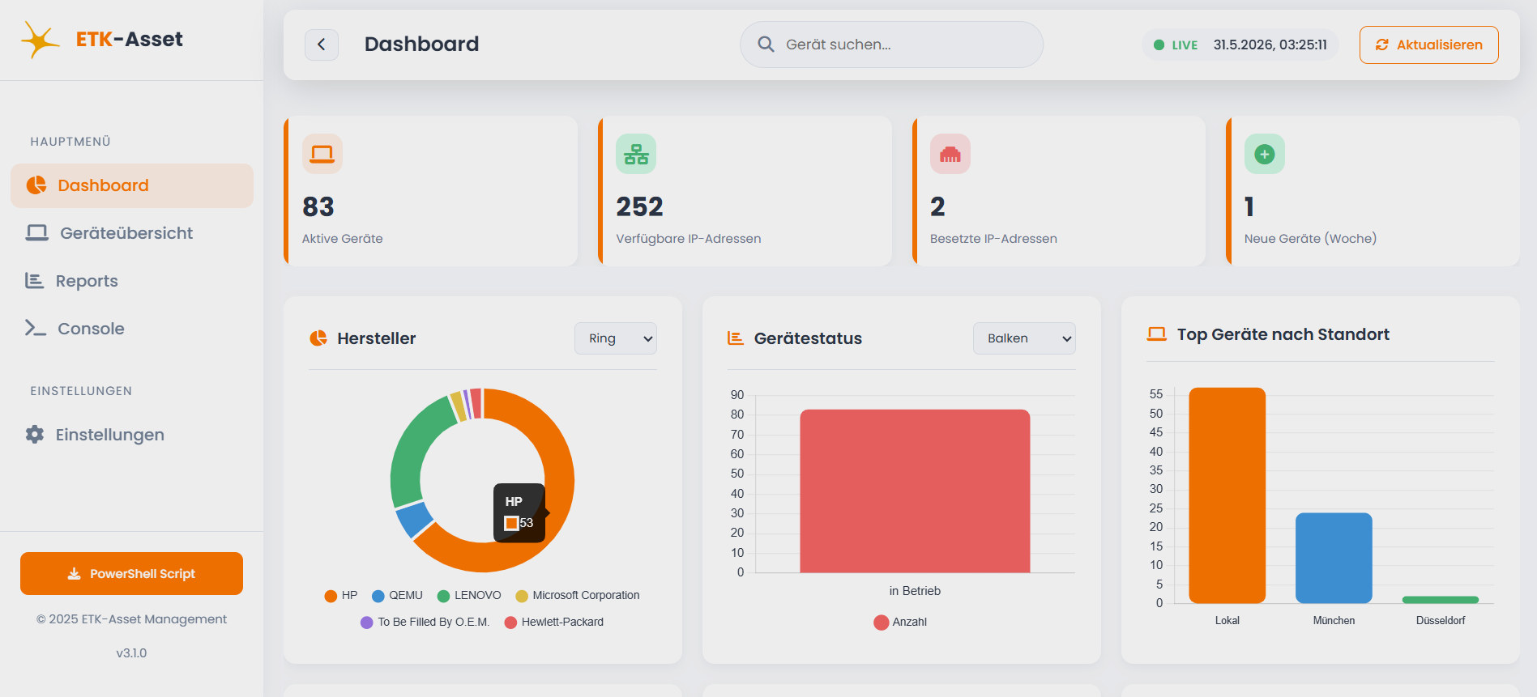Open Geräteübersicht from the sidebar
The height and width of the screenshot is (697, 1537).
132,233
